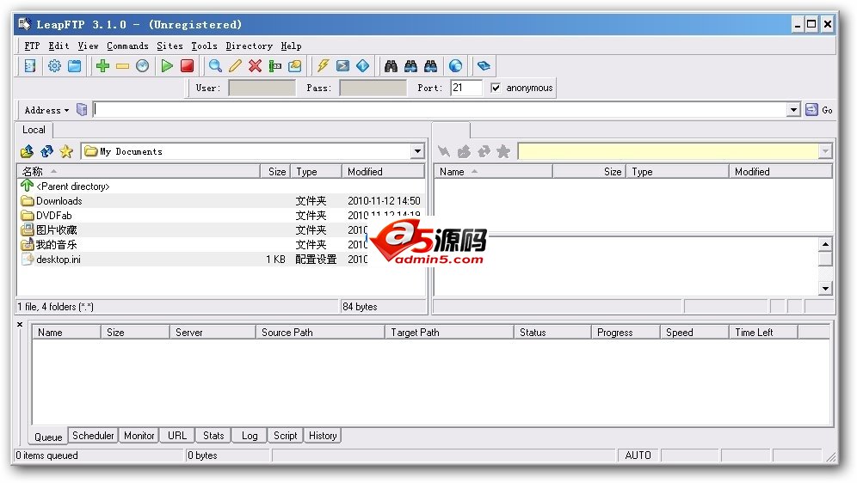
Task: Click the lightning bolt connect icon
Action: coord(323,66)
